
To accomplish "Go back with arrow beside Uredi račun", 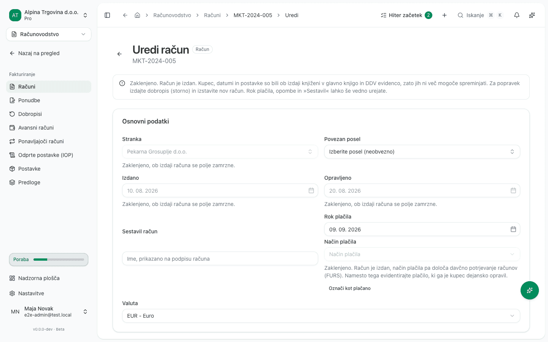I will point(119,54).
